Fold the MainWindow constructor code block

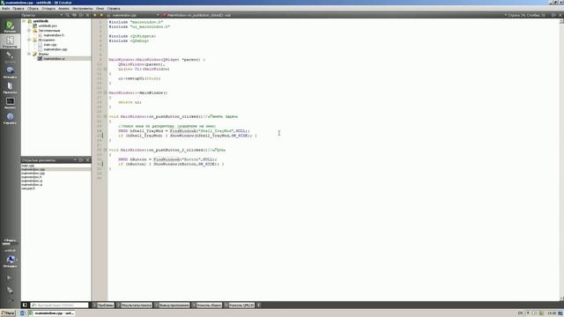pyautogui.click(x=106, y=69)
